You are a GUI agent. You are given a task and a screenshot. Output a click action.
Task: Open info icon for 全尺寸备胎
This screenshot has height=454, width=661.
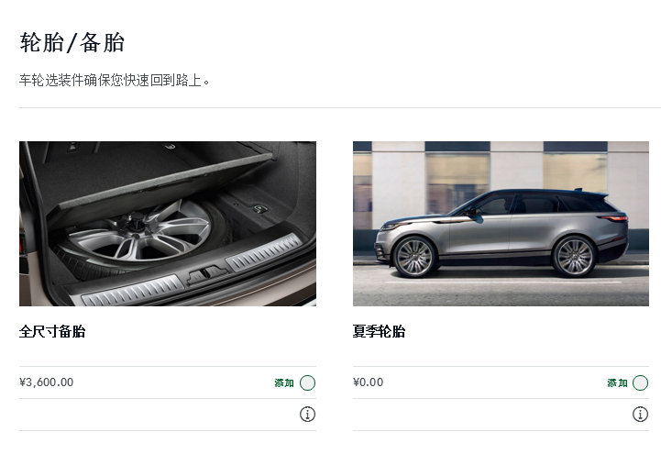coord(307,415)
